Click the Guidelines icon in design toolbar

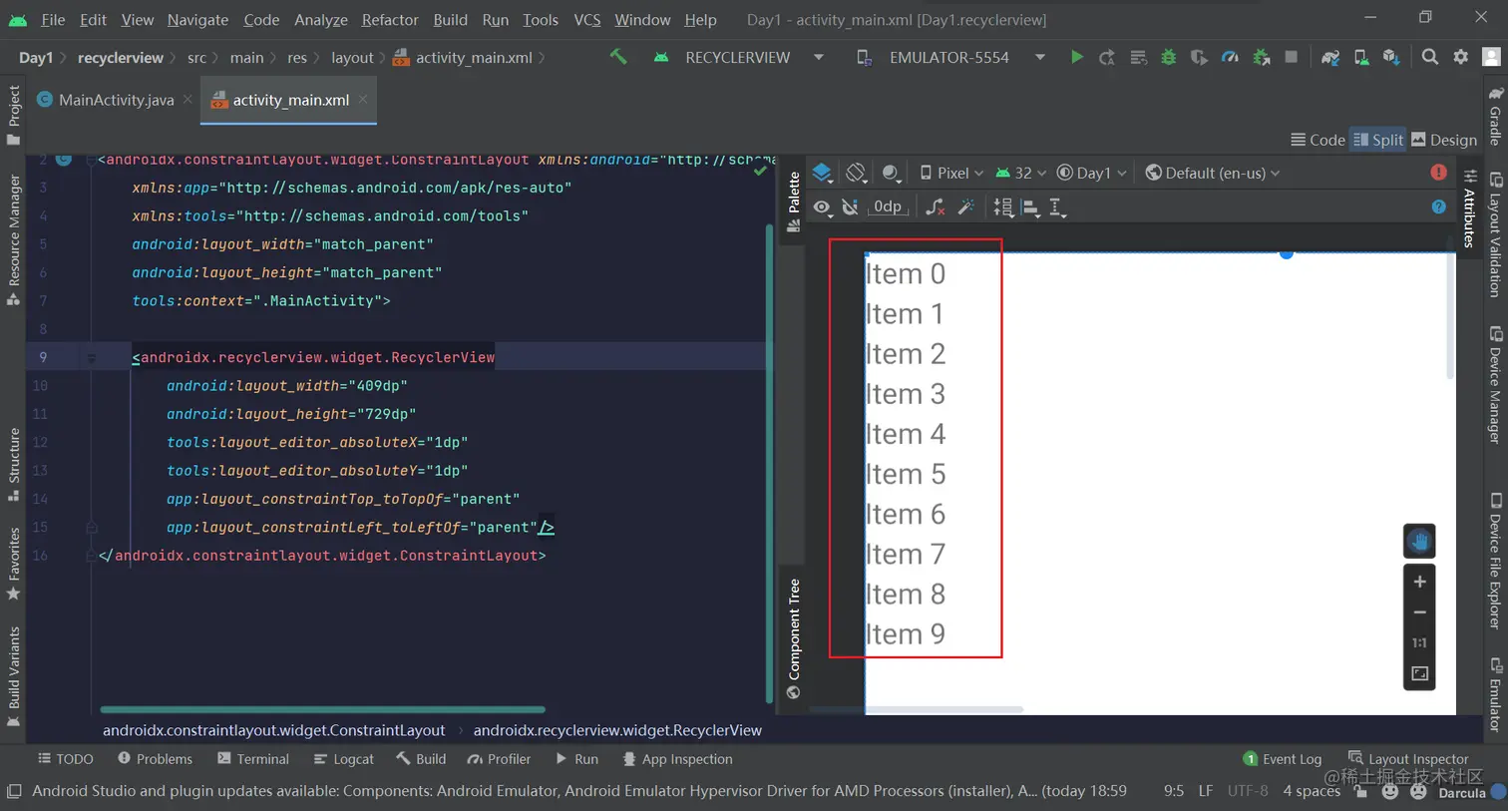(x=1058, y=207)
